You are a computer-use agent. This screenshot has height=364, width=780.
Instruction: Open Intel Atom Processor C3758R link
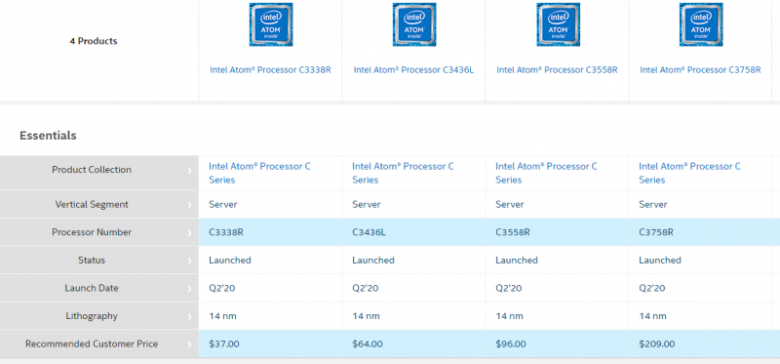700,69
